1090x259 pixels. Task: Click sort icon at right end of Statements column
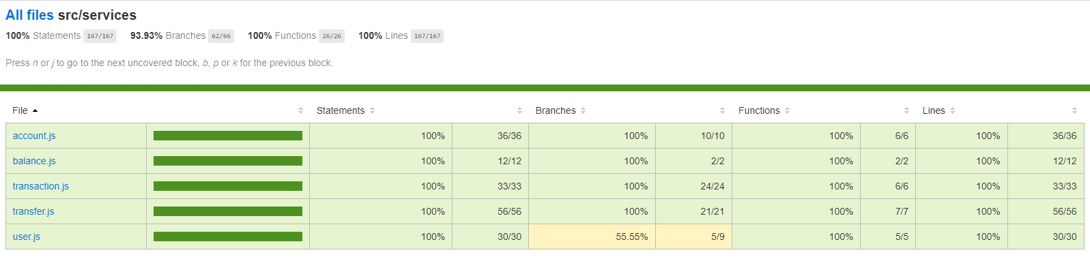520,110
